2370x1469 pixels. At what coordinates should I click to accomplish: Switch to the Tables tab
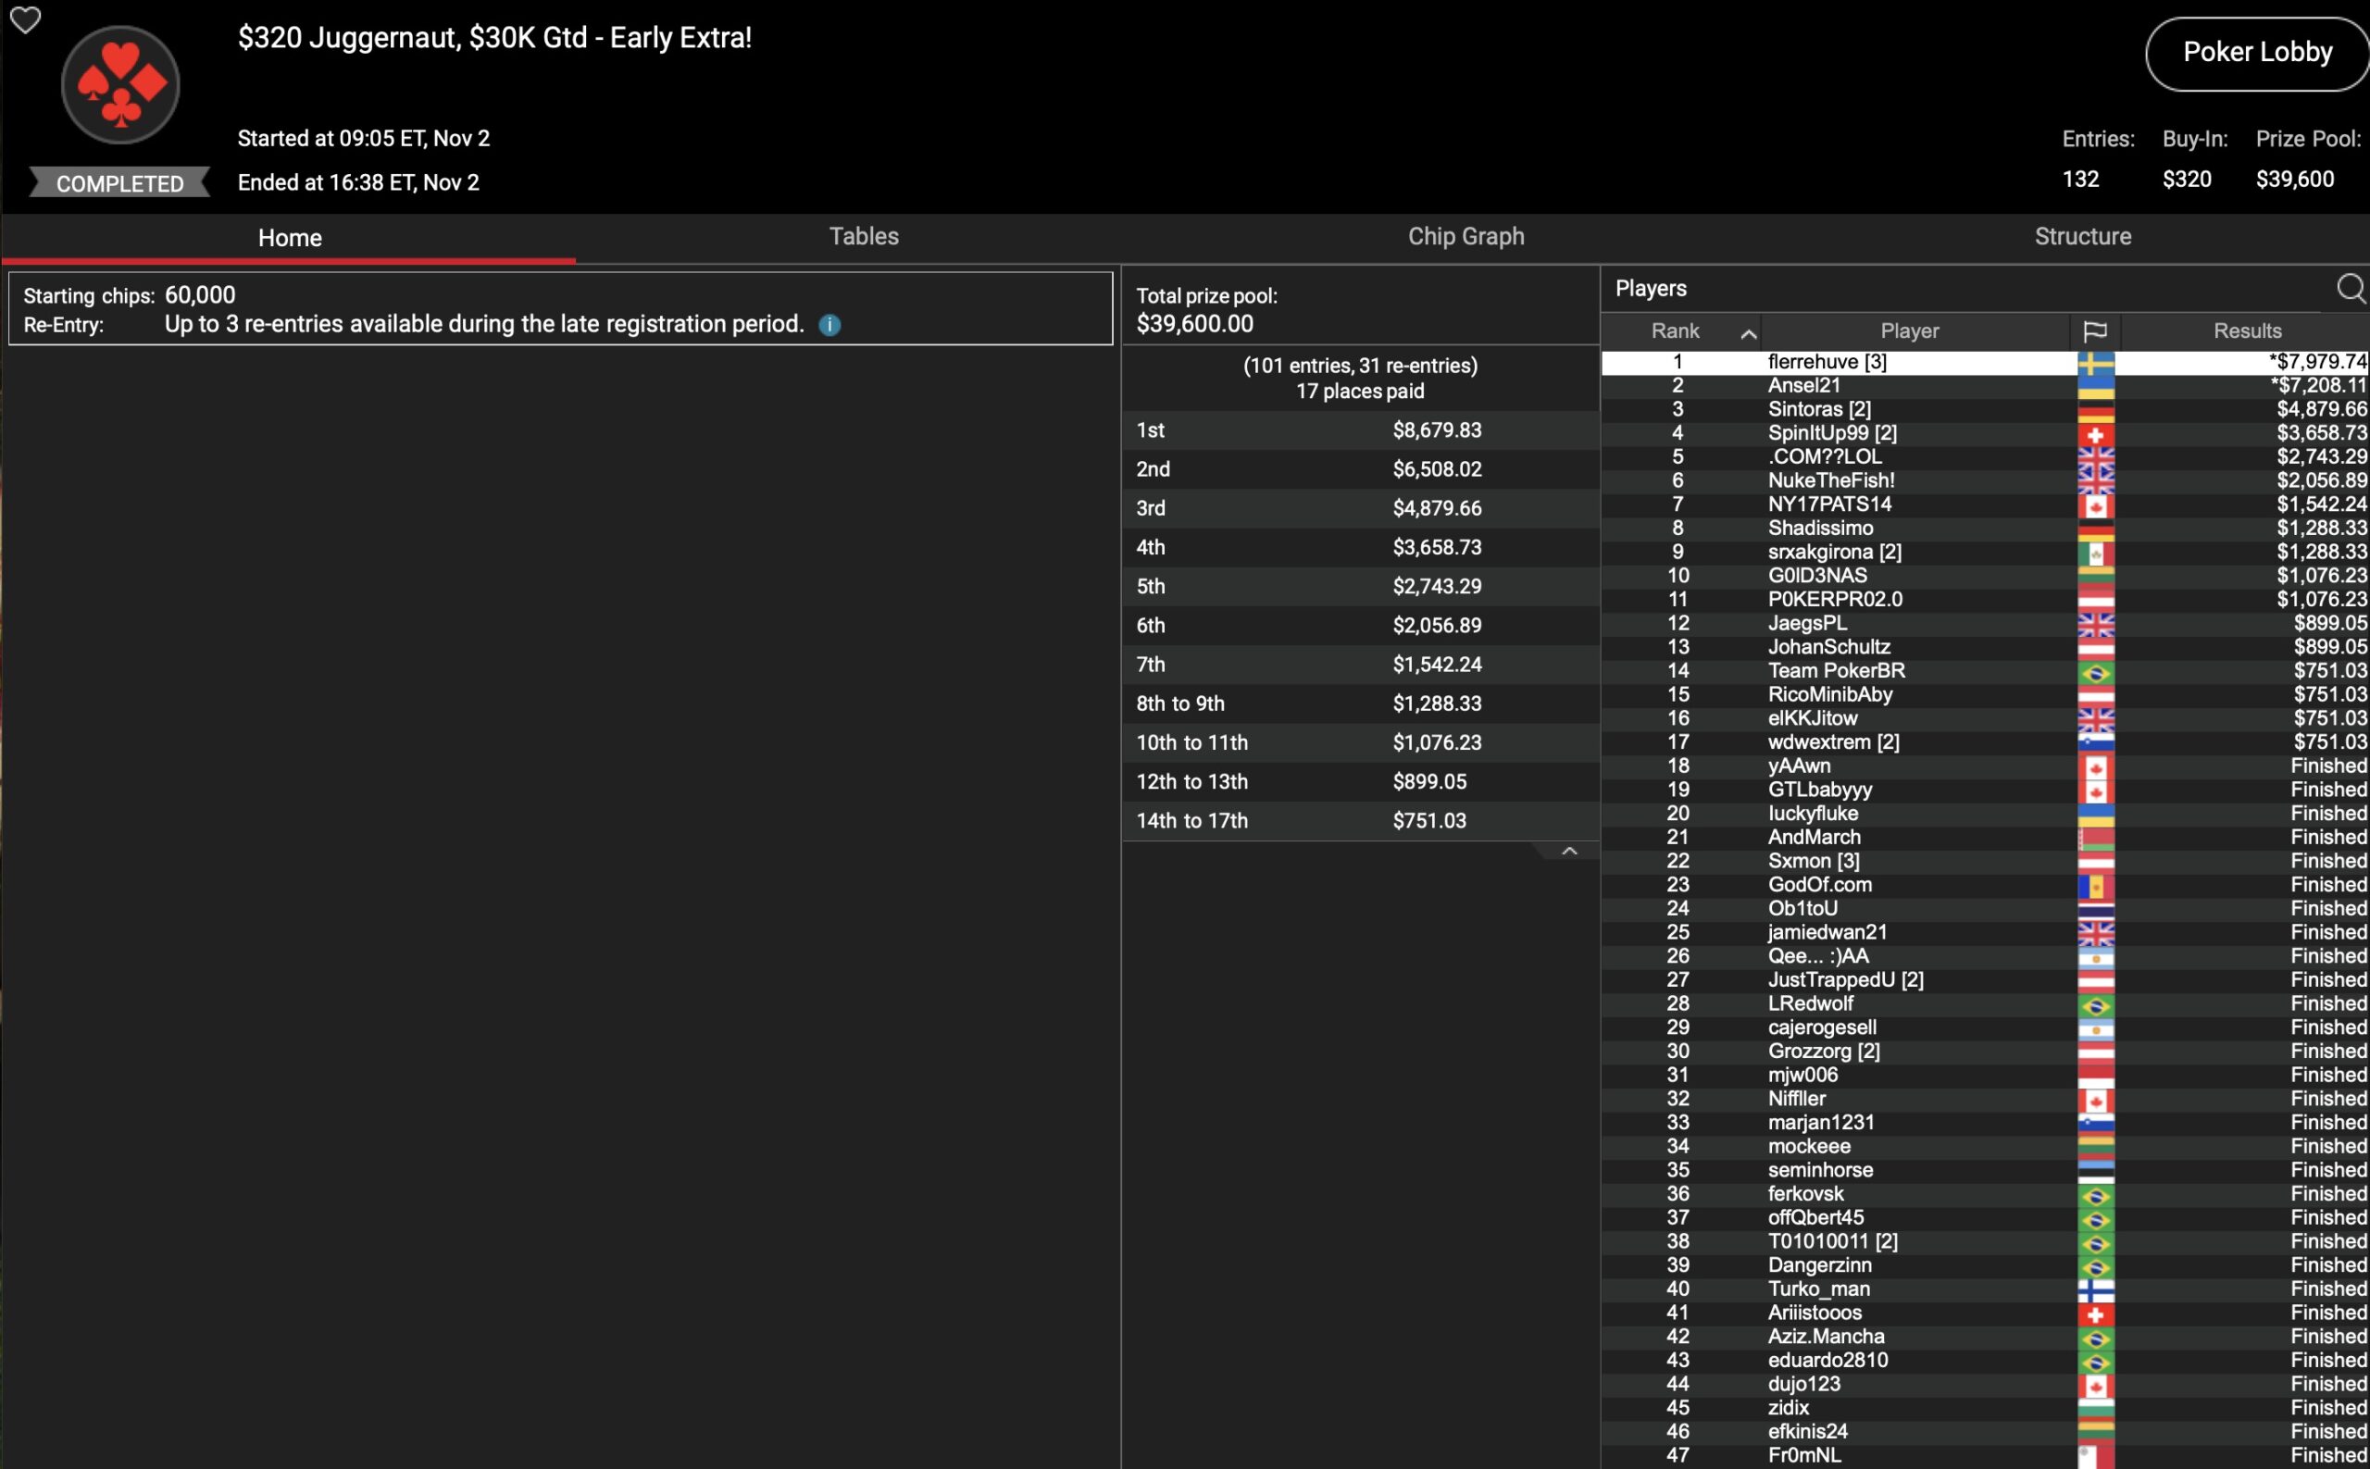(x=863, y=236)
